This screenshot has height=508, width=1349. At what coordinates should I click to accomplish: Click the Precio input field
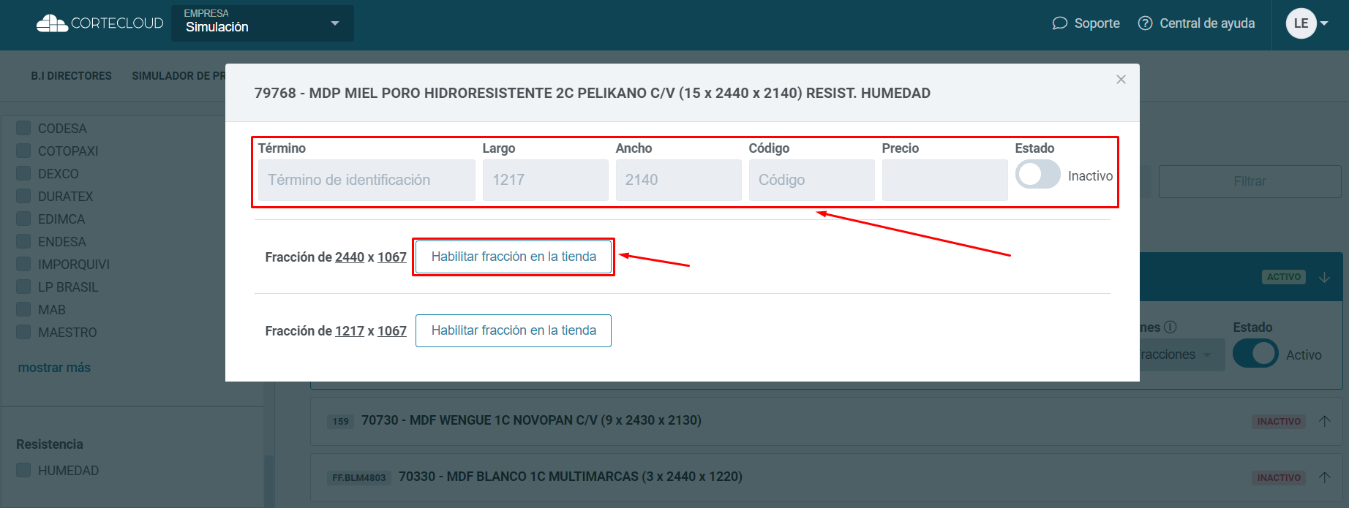(x=945, y=180)
